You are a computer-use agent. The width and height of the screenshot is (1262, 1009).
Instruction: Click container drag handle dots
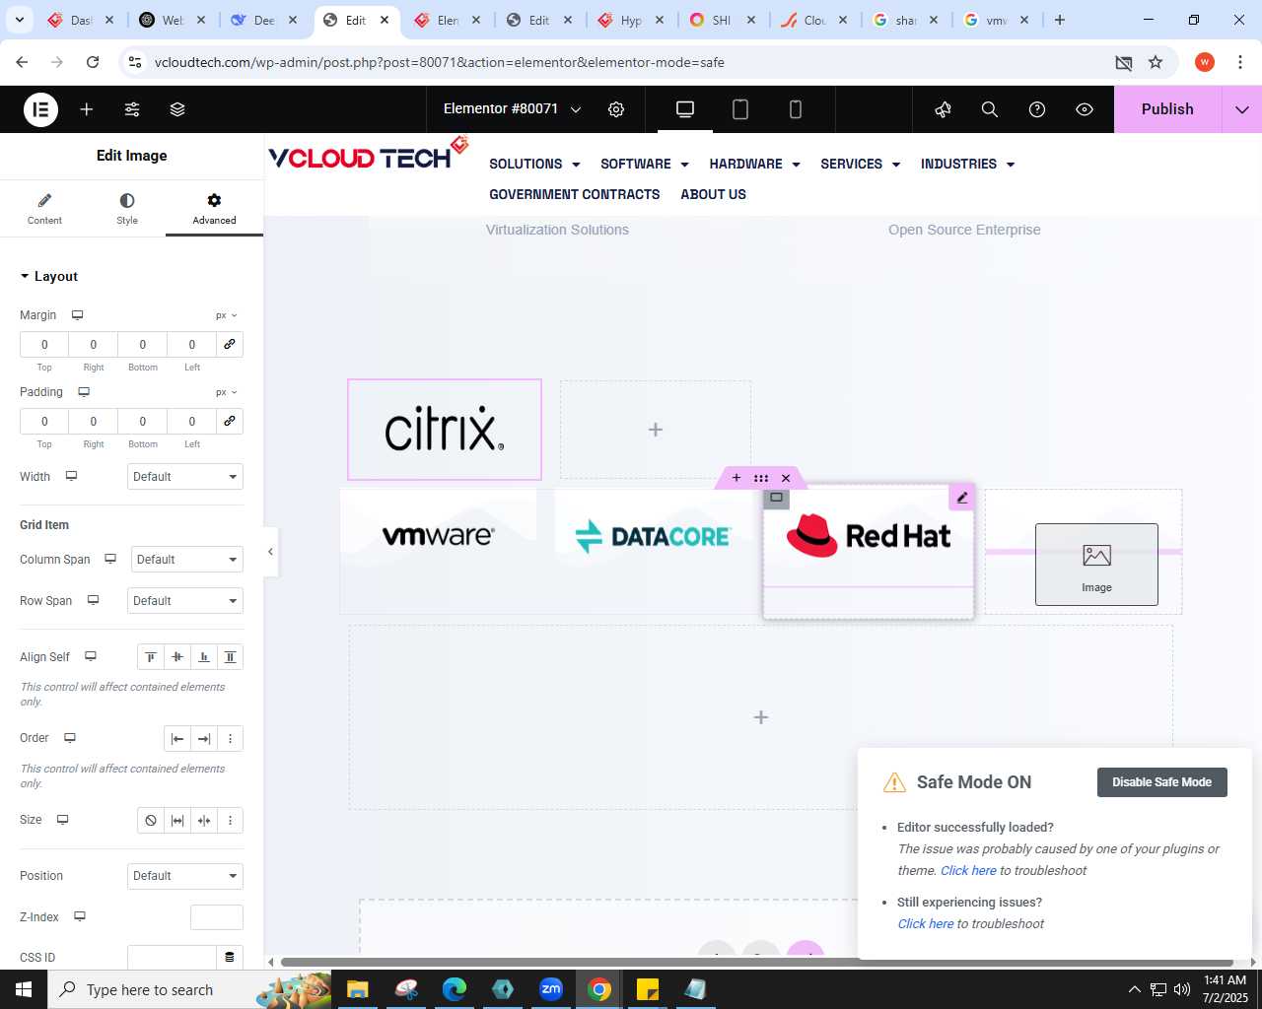761,478
